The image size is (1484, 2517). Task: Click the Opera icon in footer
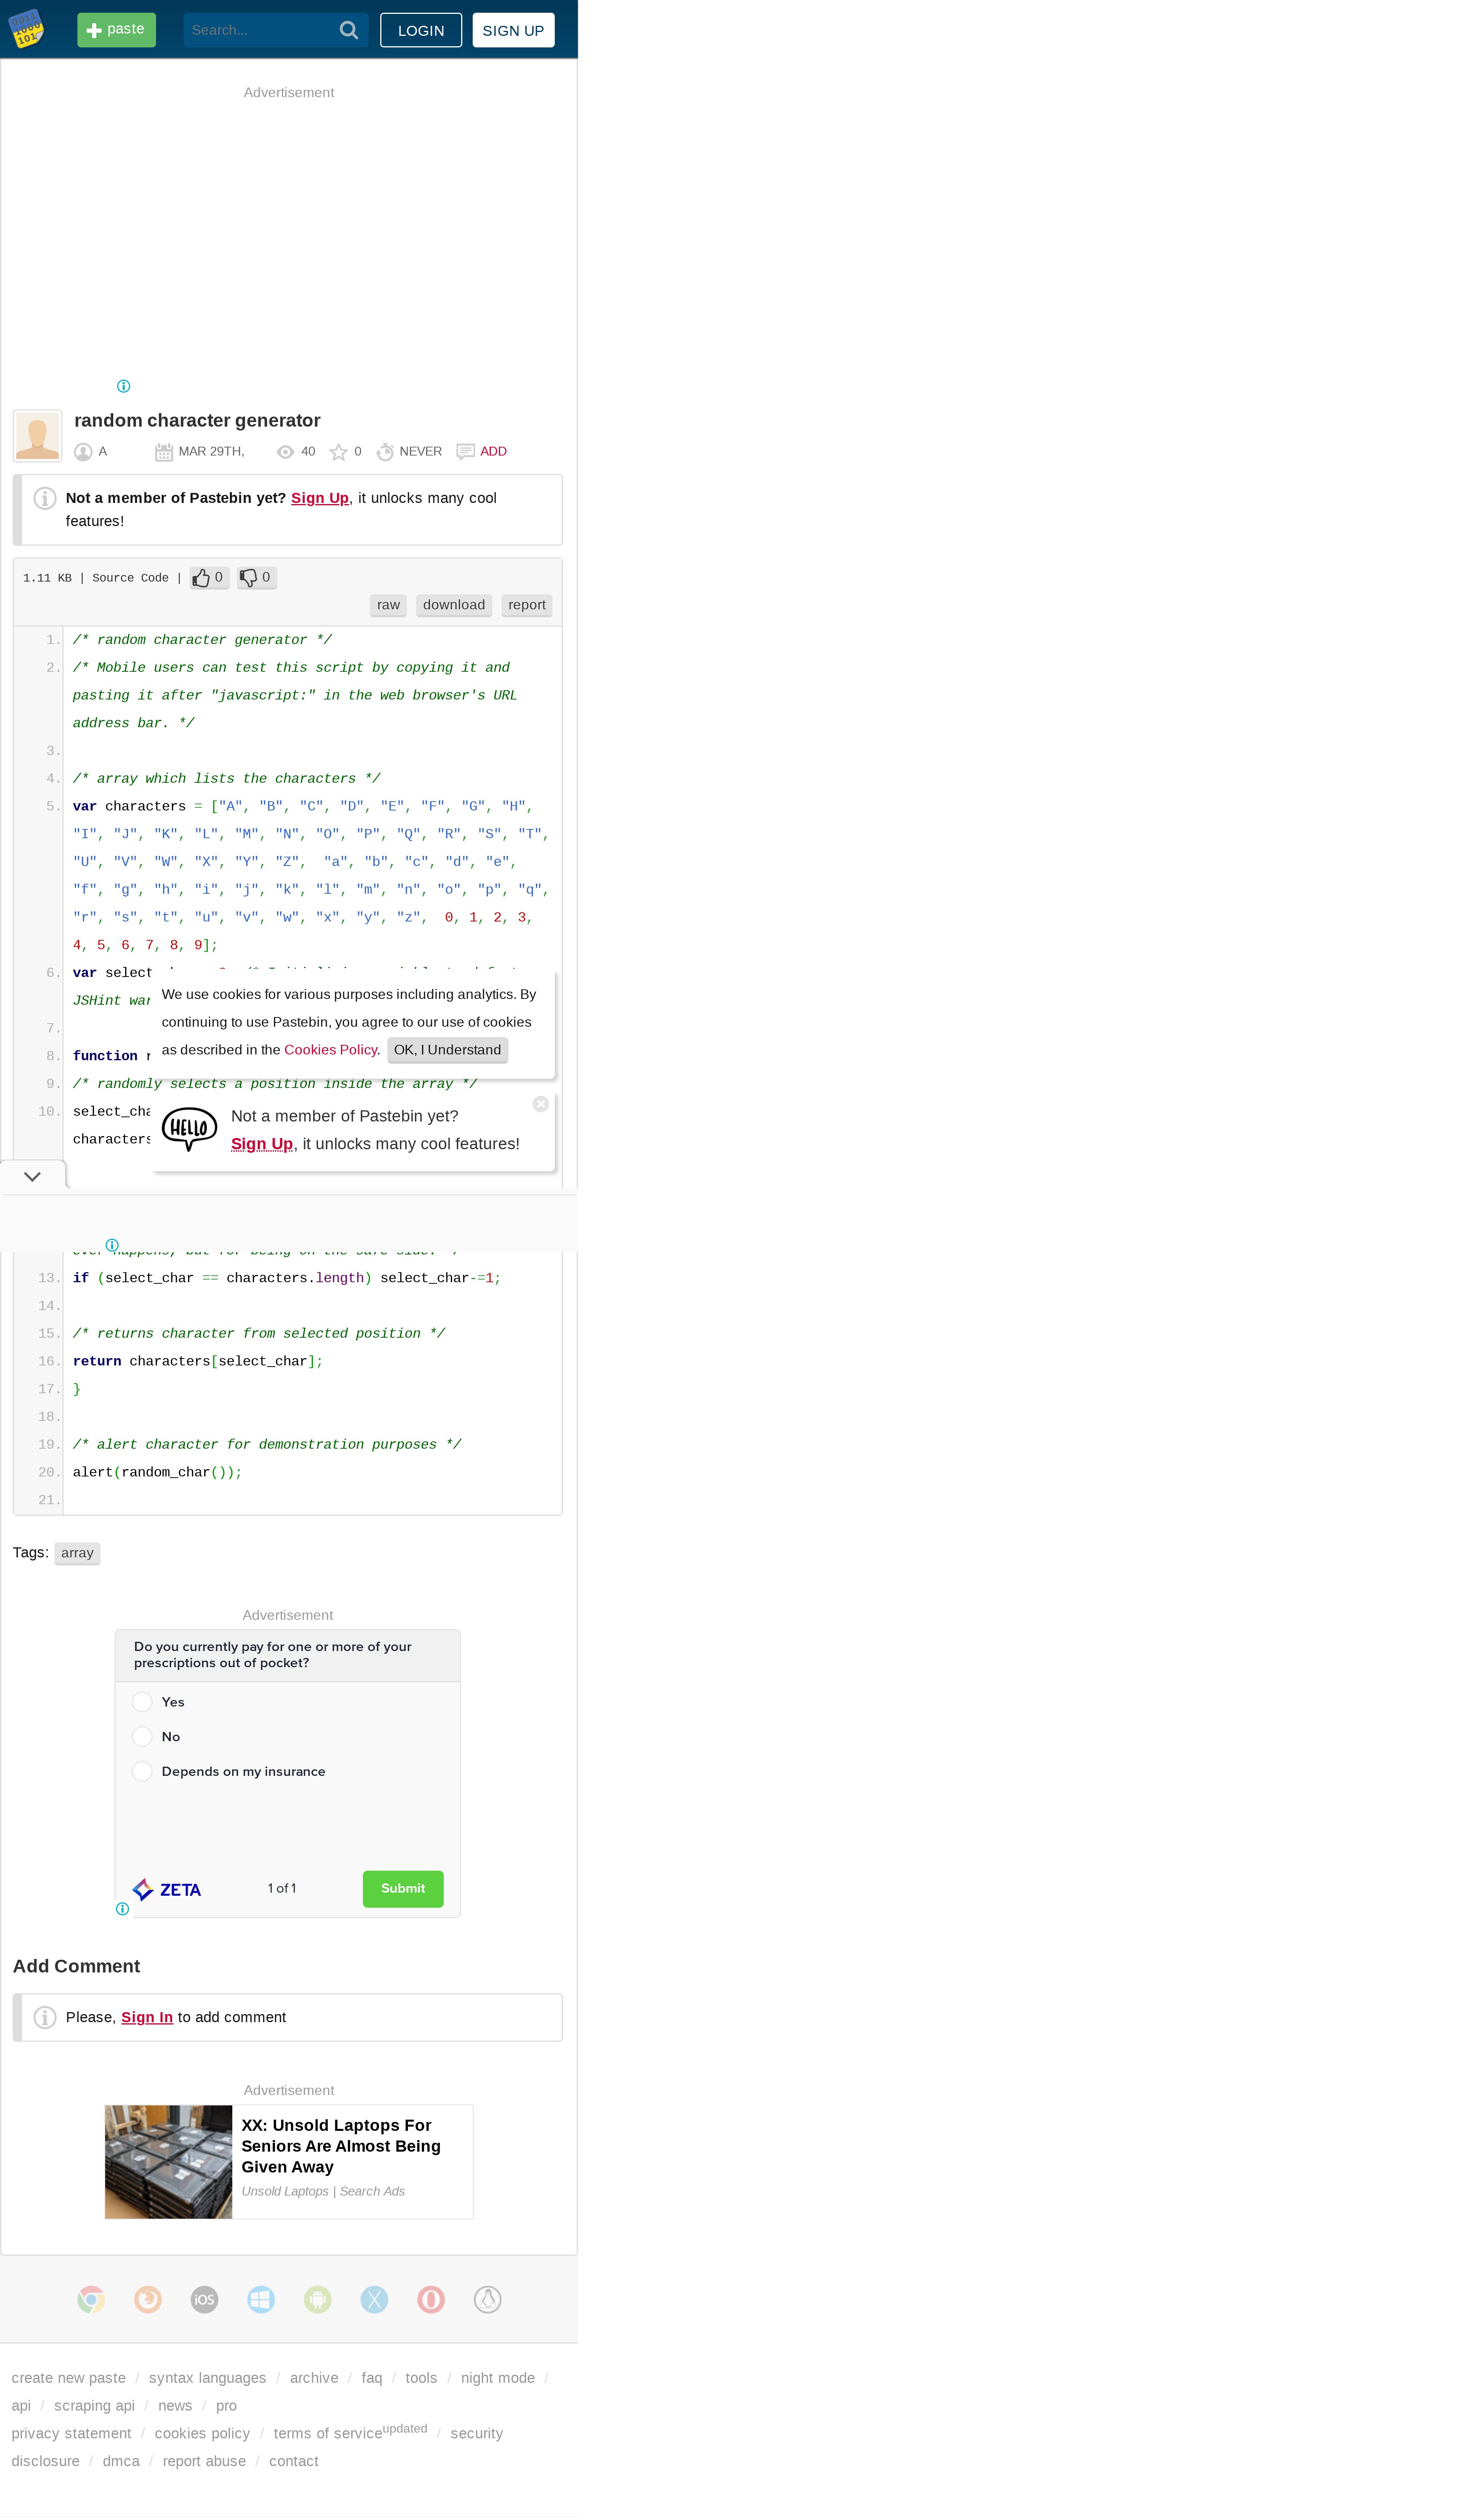coord(431,2300)
